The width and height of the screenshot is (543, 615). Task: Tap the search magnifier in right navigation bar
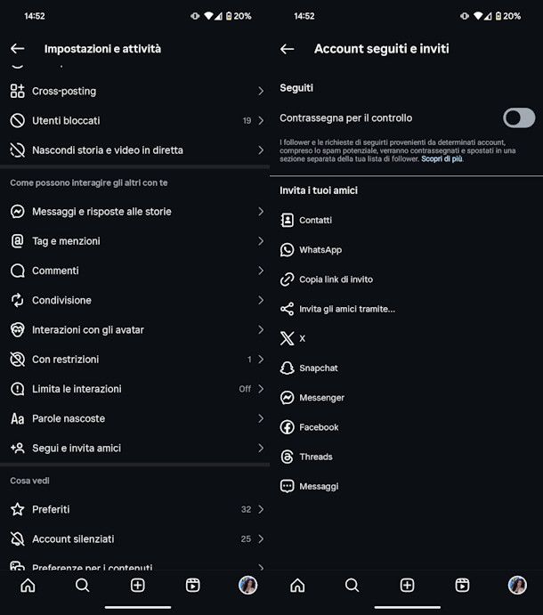click(x=352, y=585)
